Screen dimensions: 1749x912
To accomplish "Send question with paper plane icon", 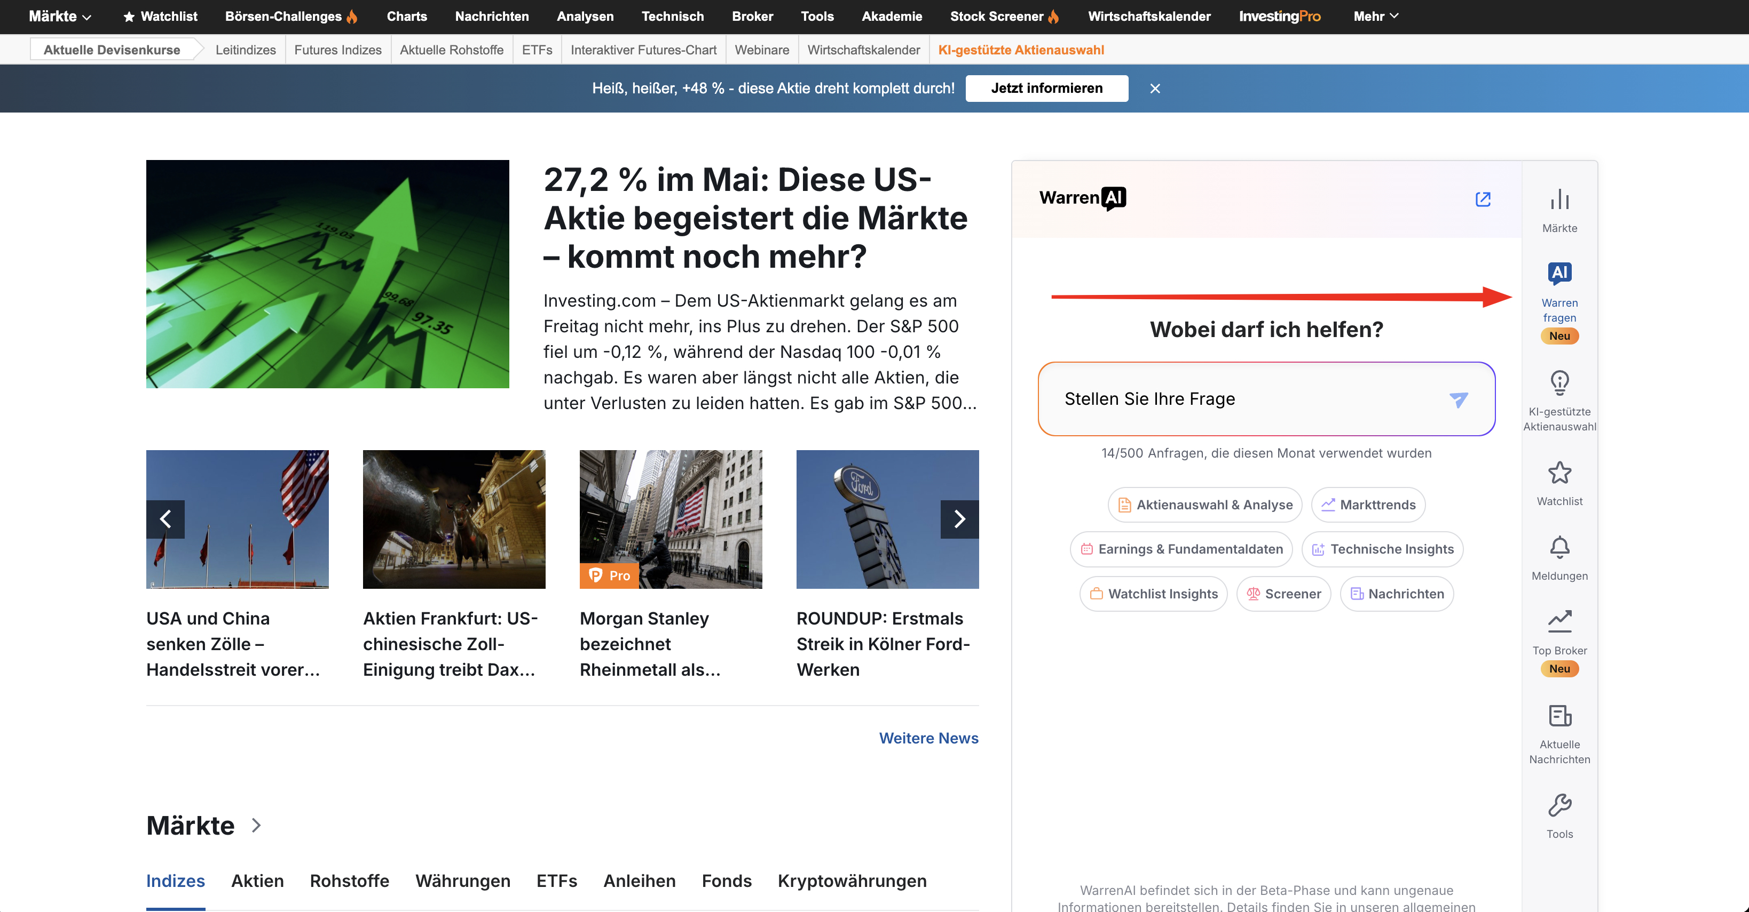I will pyautogui.click(x=1459, y=399).
